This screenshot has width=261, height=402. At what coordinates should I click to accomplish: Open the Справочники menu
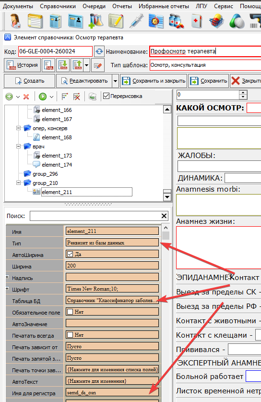pos(58,6)
